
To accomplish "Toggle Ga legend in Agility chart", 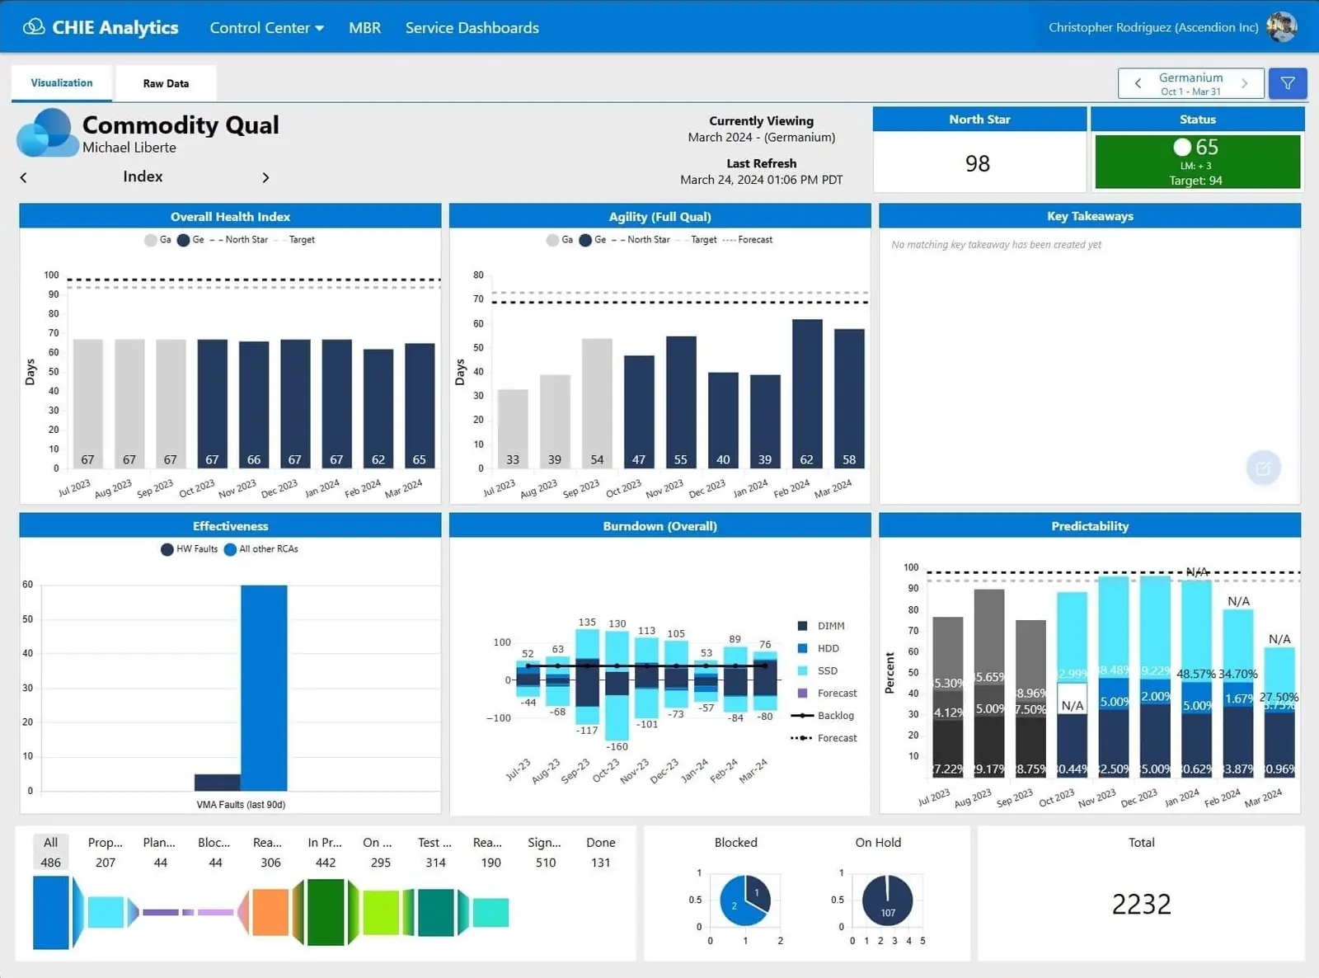I will (x=560, y=240).
